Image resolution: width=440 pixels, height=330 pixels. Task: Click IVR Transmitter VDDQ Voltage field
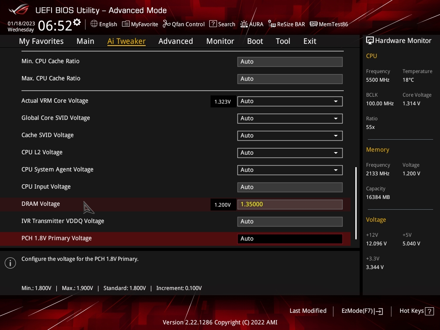290,221
